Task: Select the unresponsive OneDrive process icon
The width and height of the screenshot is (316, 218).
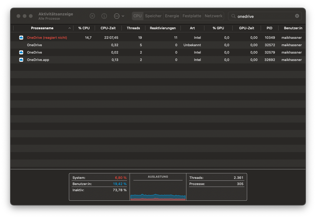Action: [21, 38]
